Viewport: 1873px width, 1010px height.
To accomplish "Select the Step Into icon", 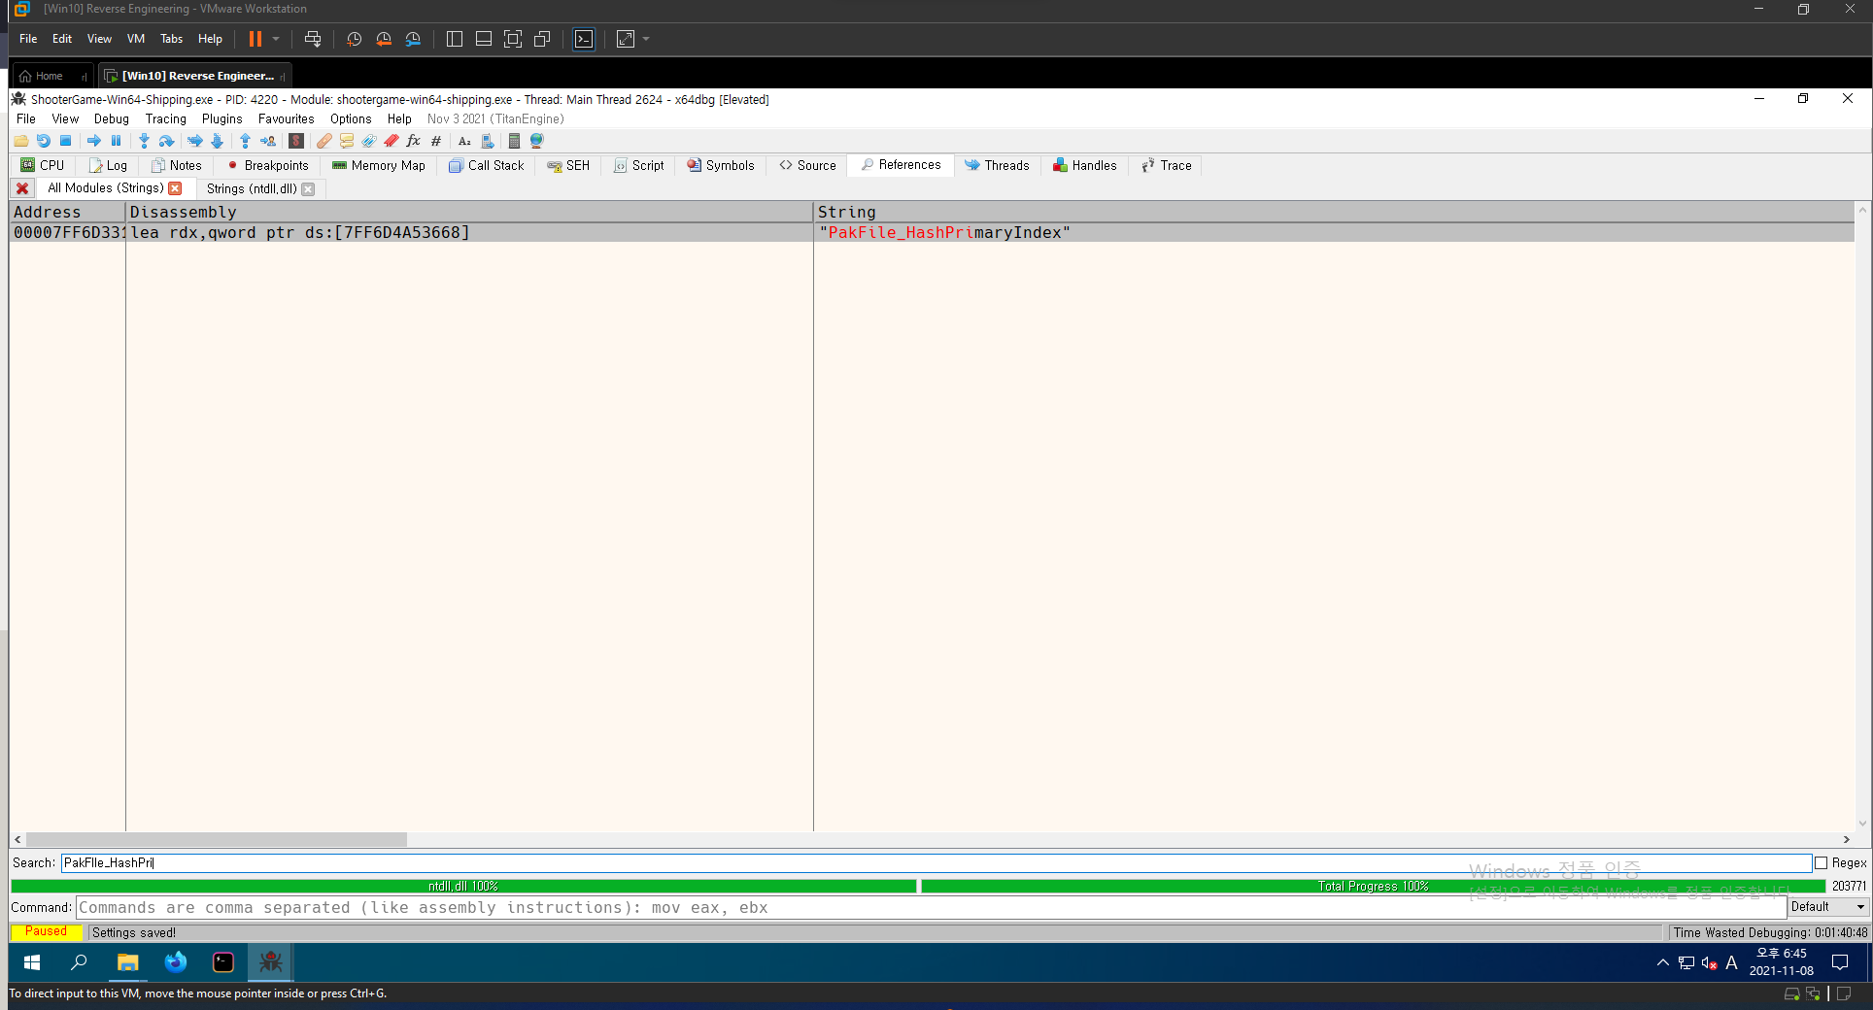I will coord(144,141).
